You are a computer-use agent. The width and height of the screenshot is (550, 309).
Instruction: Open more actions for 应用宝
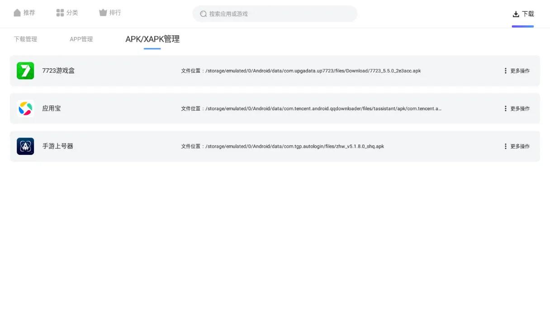(x=505, y=108)
